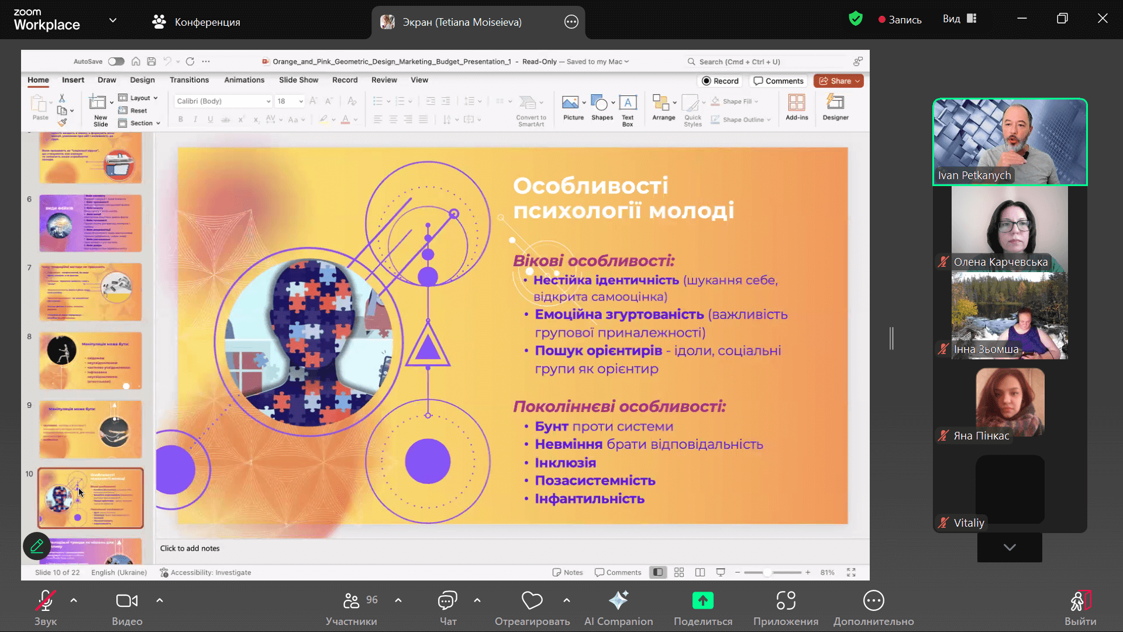Open the Insert ribbon tab

73,80
